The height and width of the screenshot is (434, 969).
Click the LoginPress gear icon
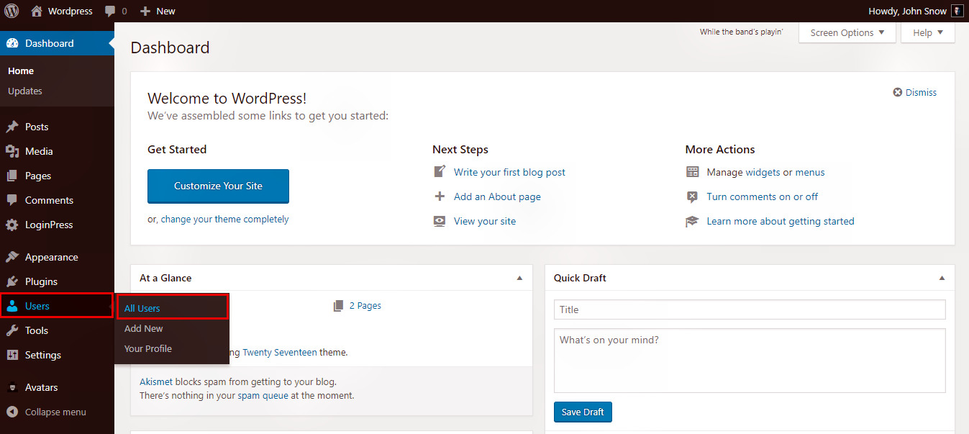coord(12,225)
